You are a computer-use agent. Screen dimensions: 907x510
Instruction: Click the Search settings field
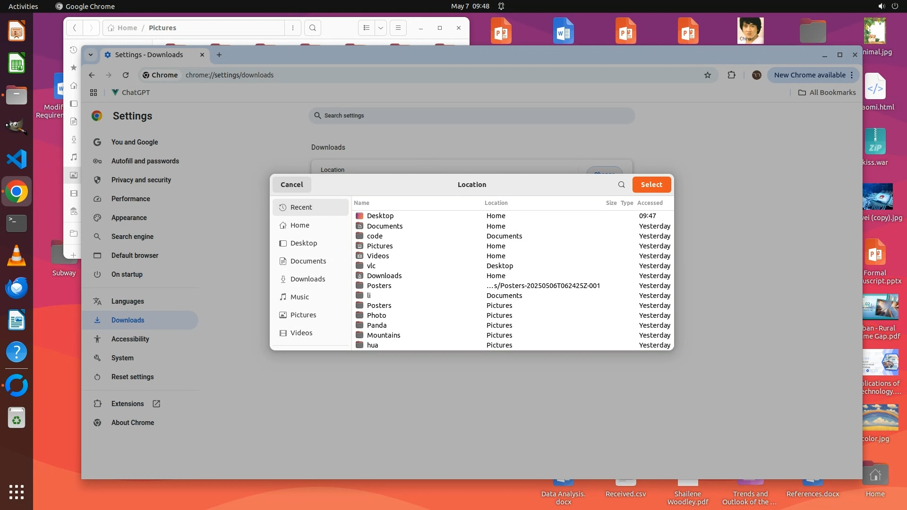tap(471, 116)
